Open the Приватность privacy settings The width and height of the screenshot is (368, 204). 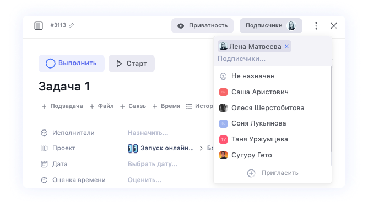[202, 26]
